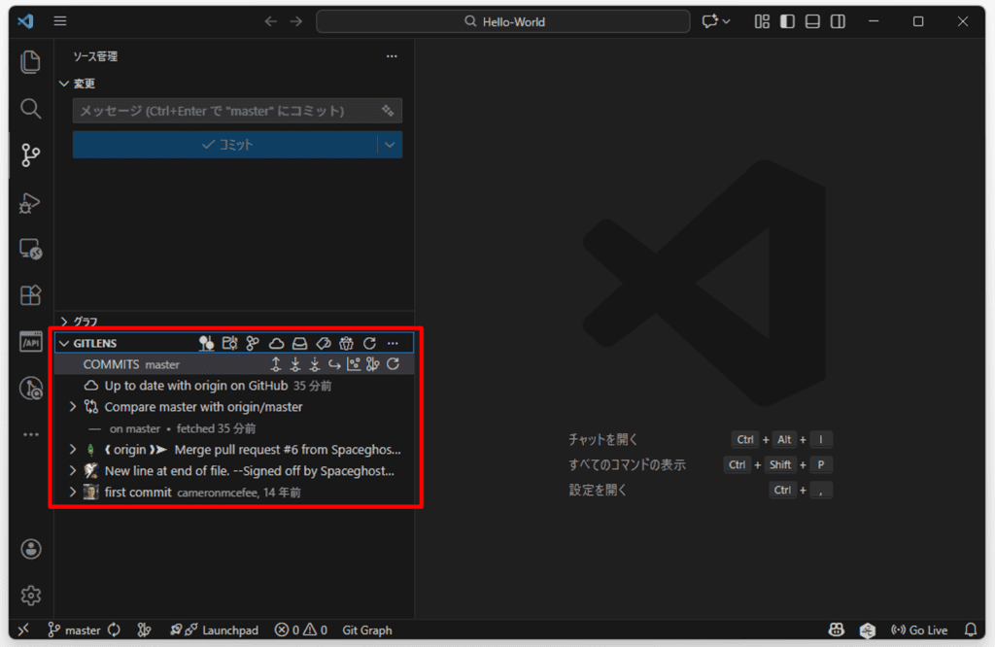Toggle the bottom panel visibility
This screenshot has height=647, width=995.
[x=812, y=20]
